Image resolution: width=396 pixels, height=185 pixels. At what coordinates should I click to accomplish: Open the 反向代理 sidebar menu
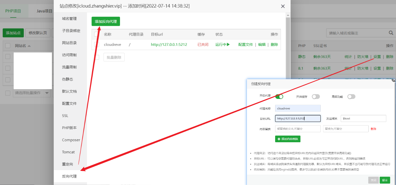tap(69, 176)
